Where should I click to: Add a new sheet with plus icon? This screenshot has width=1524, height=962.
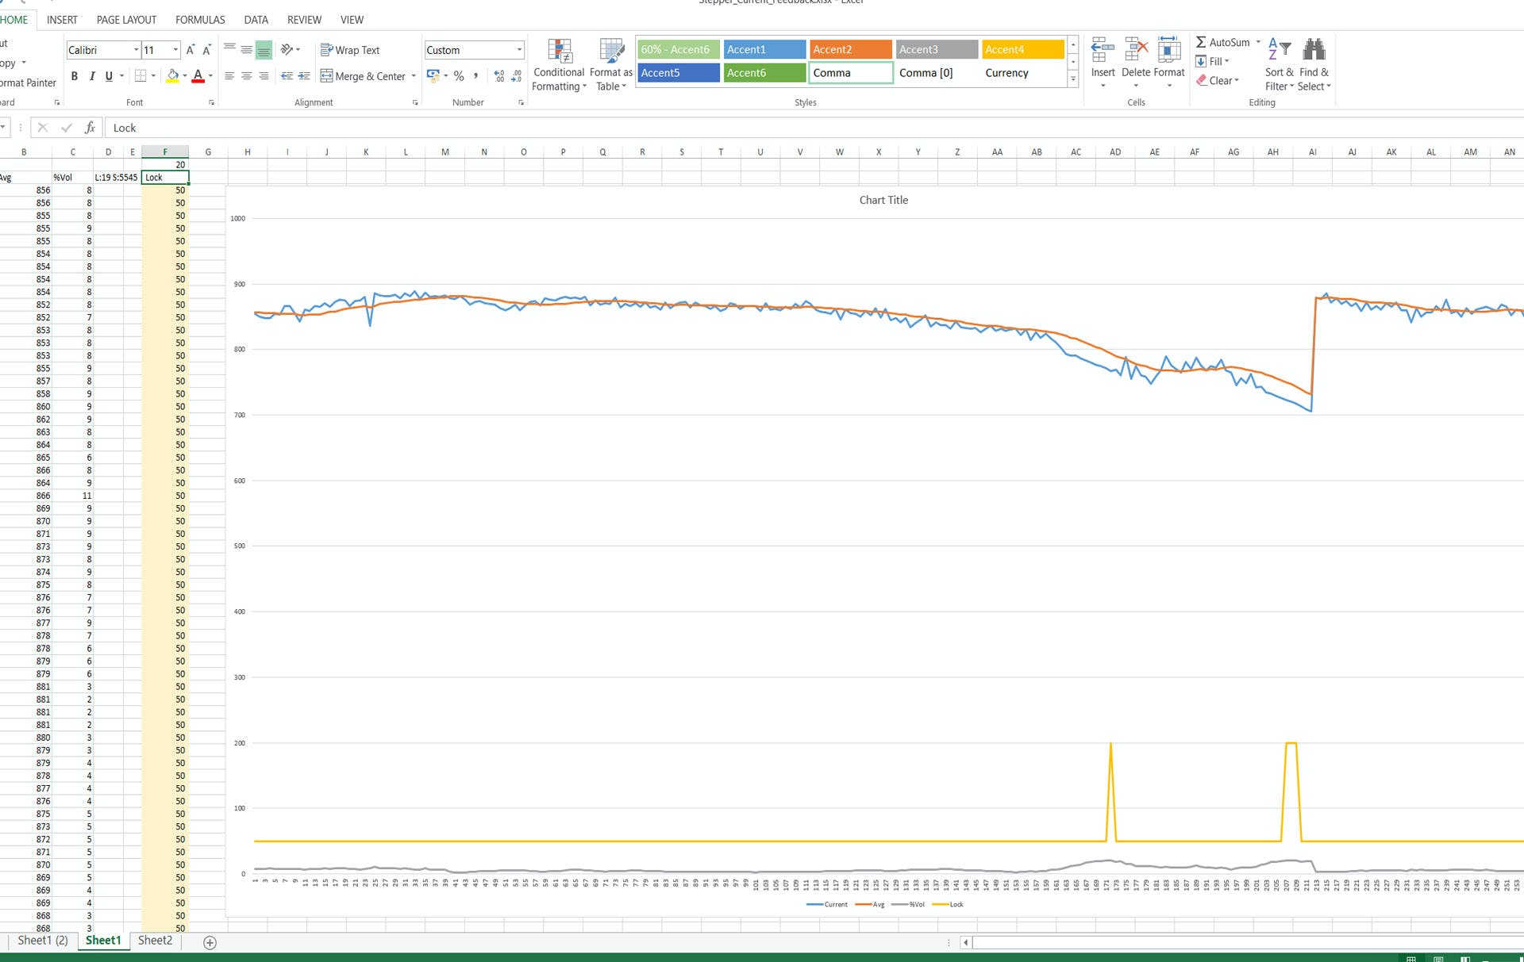point(210,942)
